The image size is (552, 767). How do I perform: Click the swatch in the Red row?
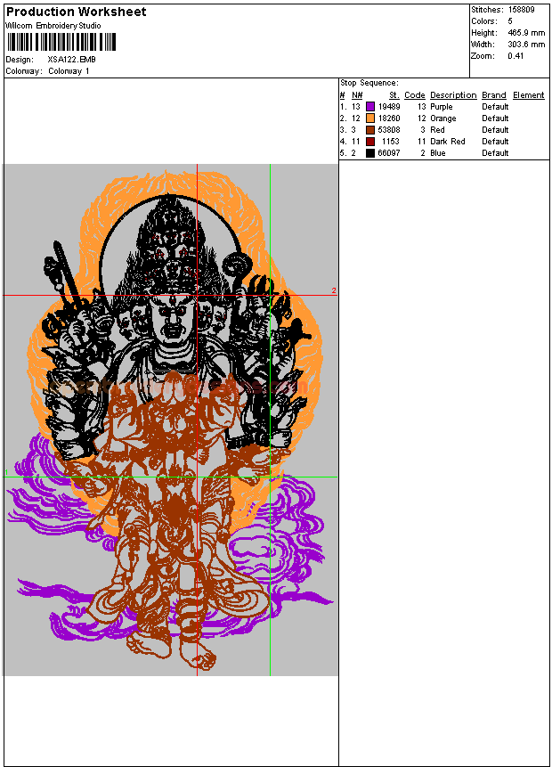370,130
